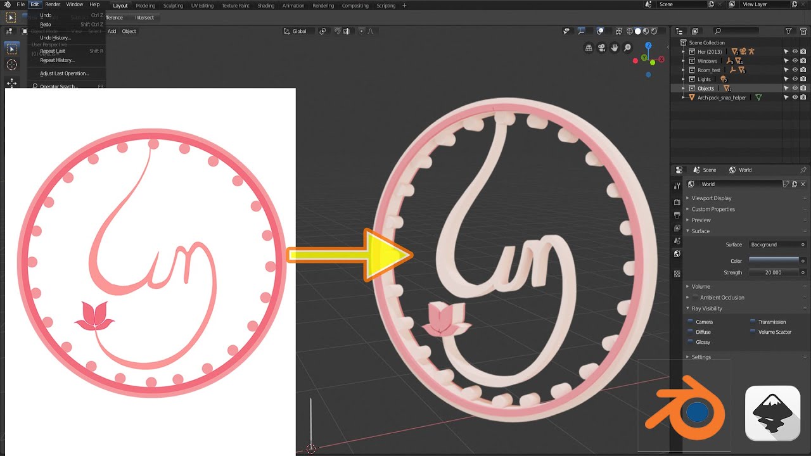Screen dimensions: 811x456
Task: Choose Undo History from Edit menu
Action: coord(56,37)
